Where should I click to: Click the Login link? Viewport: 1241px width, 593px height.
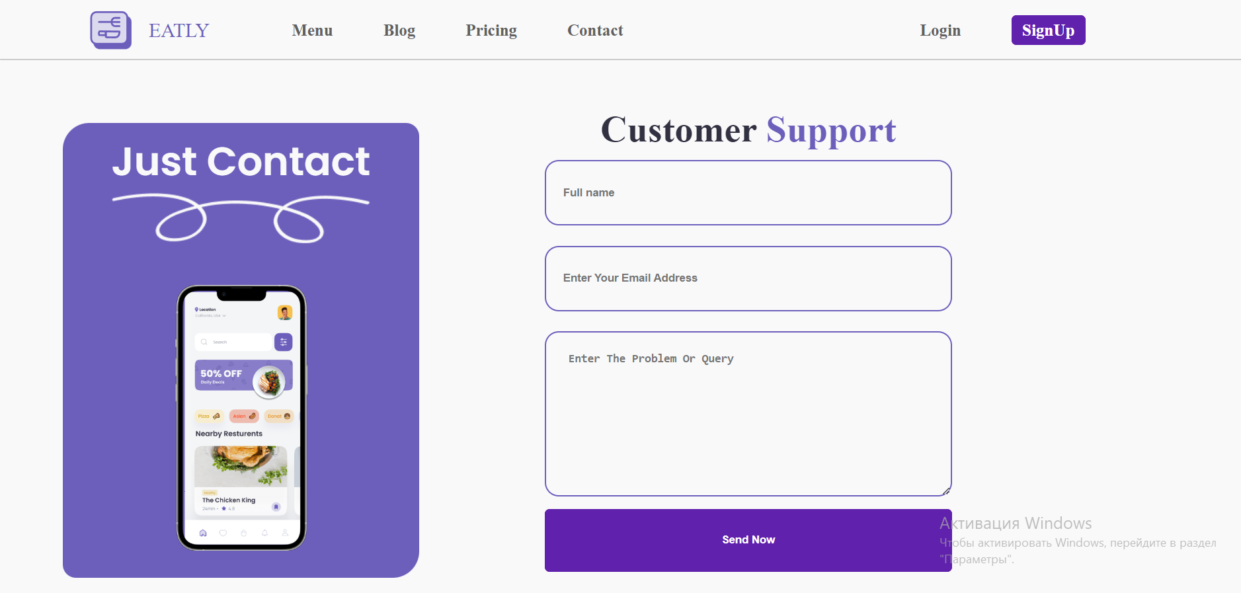pos(940,30)
